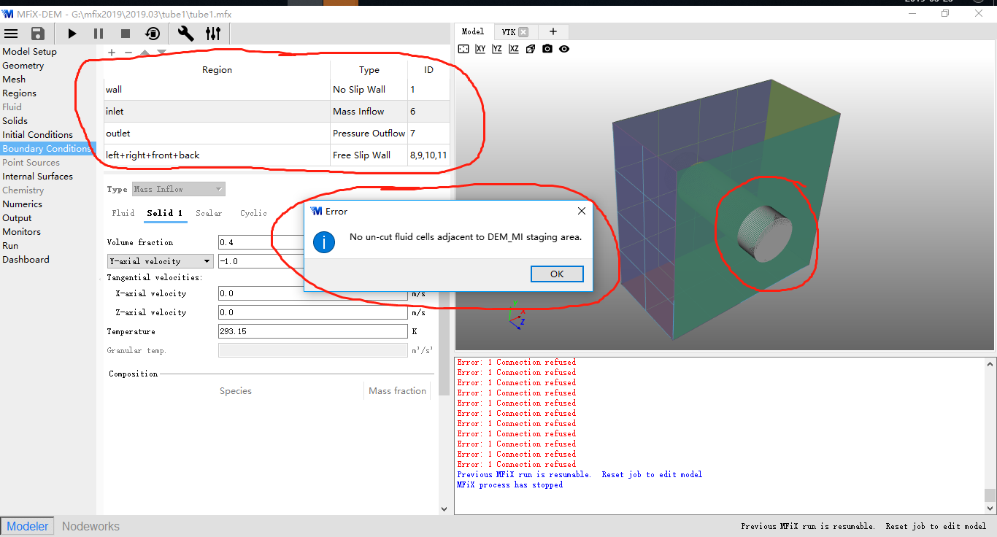Switch to the Fluid sub-tab
The image size is (997, 537).
coord(123,213)
